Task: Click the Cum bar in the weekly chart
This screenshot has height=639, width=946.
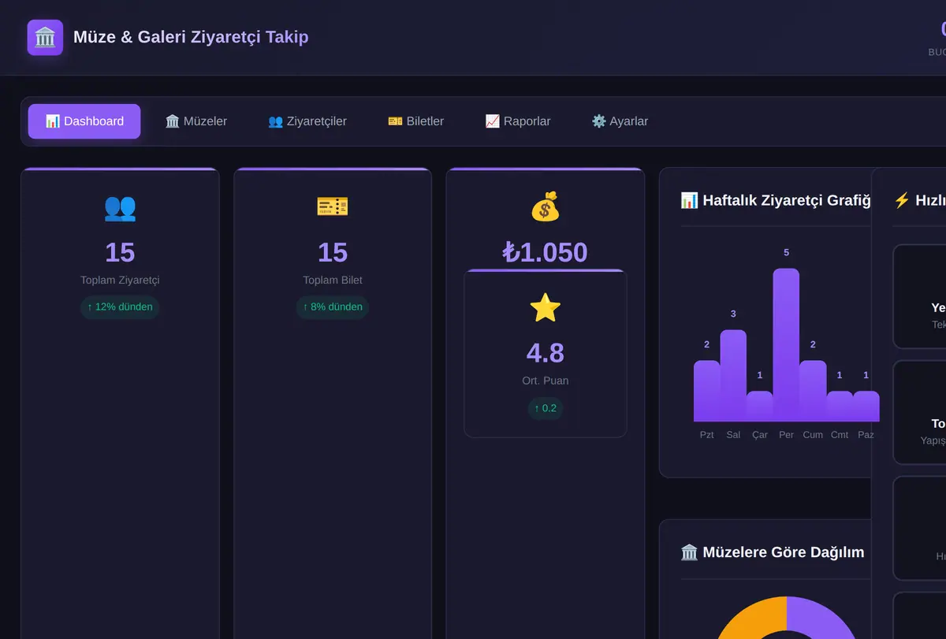Action: pos(813,391)
